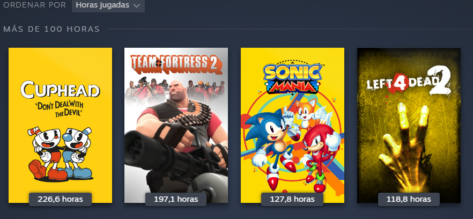Click the MÁS DE 100 HORAS section header
This screenshot has height=219, width=473.
(x=51, y=30)
